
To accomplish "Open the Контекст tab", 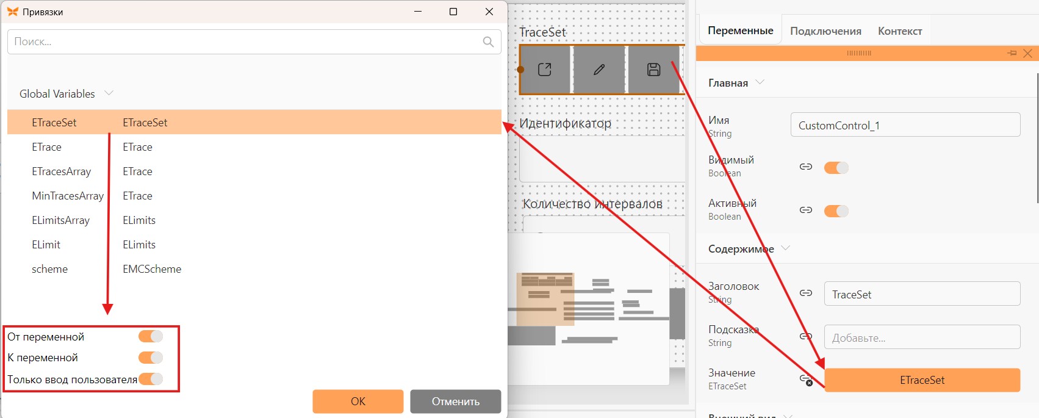I will (x=900, y=31).
